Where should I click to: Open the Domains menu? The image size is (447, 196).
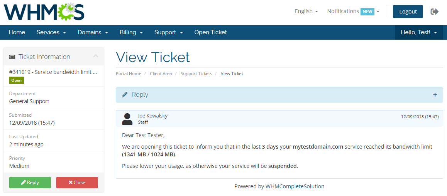tap(93, 32)
